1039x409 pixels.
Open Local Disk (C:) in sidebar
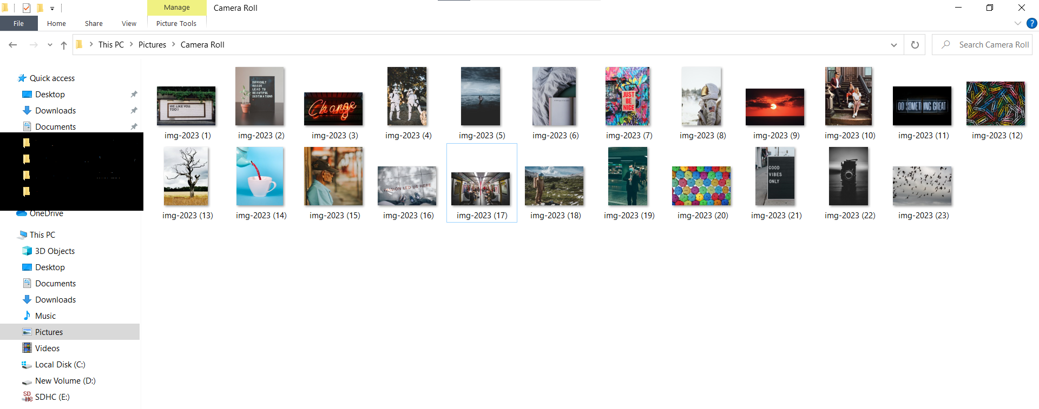coord(60,365)
